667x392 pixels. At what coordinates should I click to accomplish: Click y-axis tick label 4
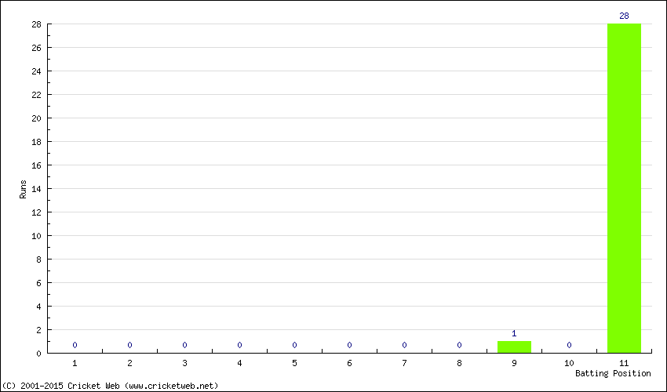point(39,307)
